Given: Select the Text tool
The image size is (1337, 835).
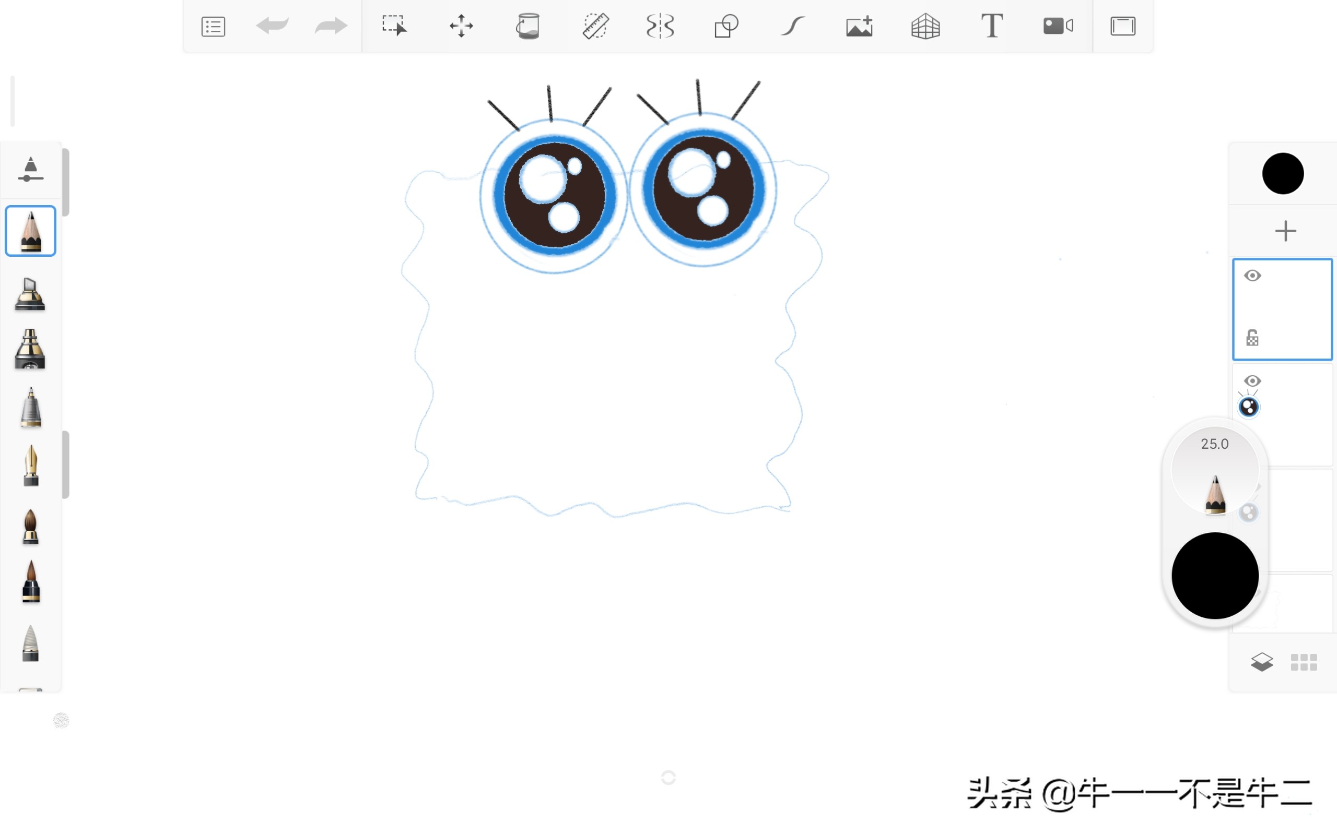Looking at the screenshot, I should point(992,26).
